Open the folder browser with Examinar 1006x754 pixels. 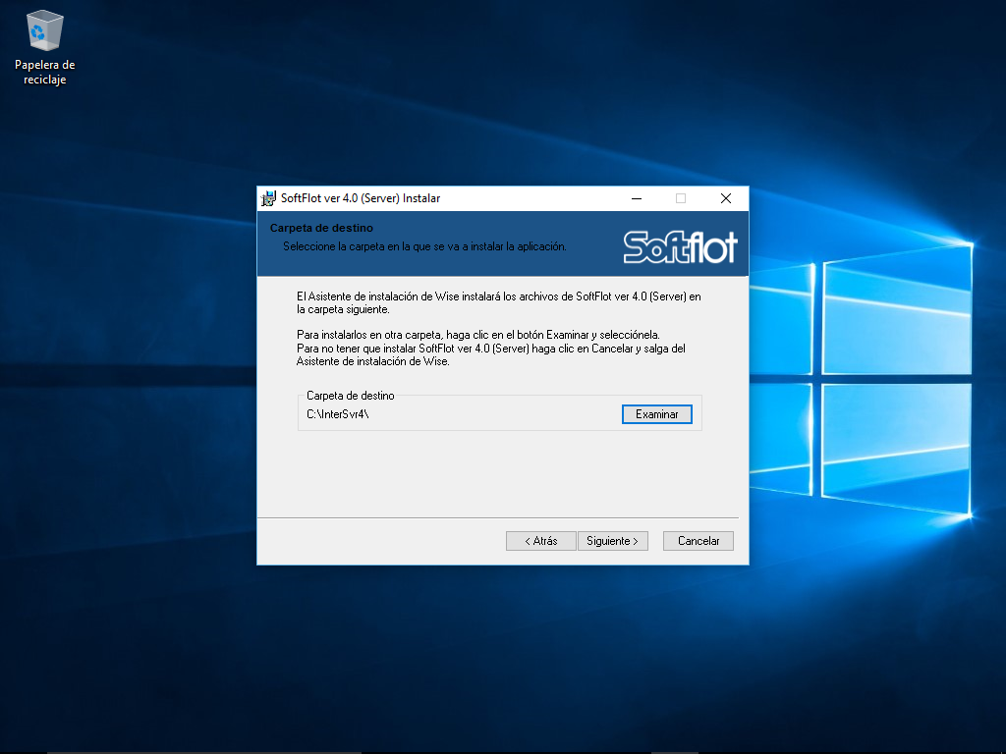(x=656, y=414)
